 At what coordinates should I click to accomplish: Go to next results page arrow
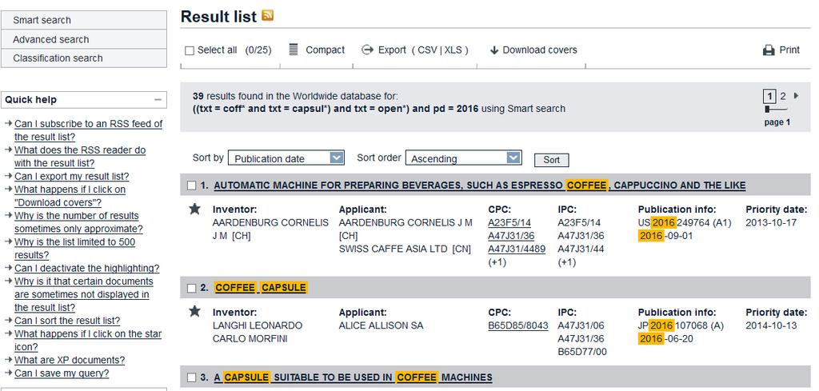pos(796,95)
